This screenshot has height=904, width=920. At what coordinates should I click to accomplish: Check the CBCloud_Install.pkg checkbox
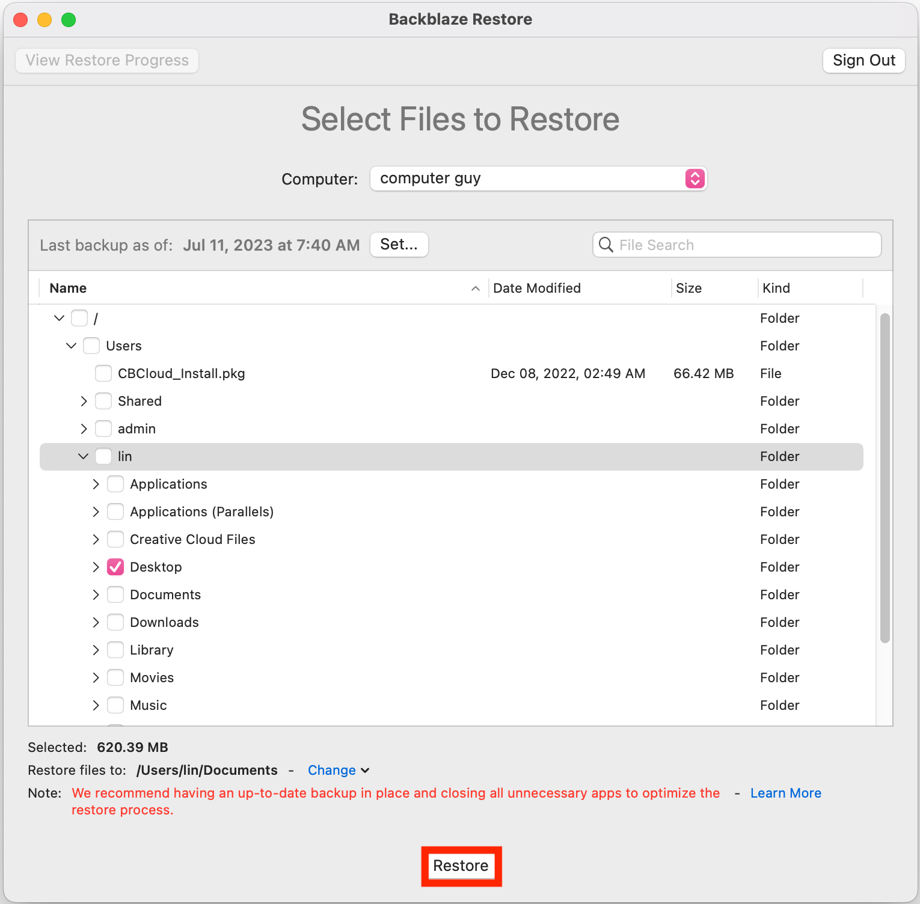[x=103, y=373]
